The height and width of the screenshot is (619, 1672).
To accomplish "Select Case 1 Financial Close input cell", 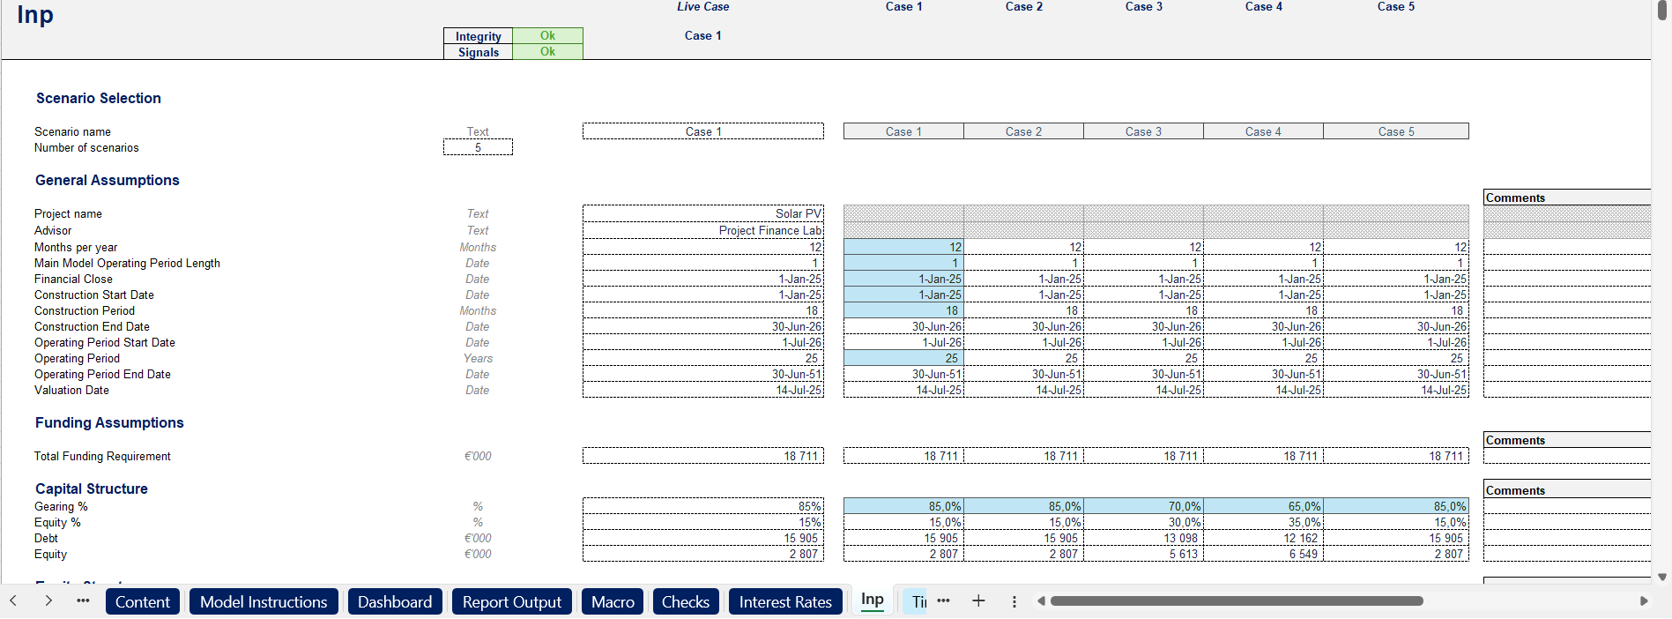I will pos(903,279).
